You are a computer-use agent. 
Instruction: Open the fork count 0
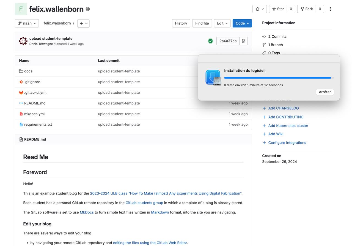[x=320, y=9]
